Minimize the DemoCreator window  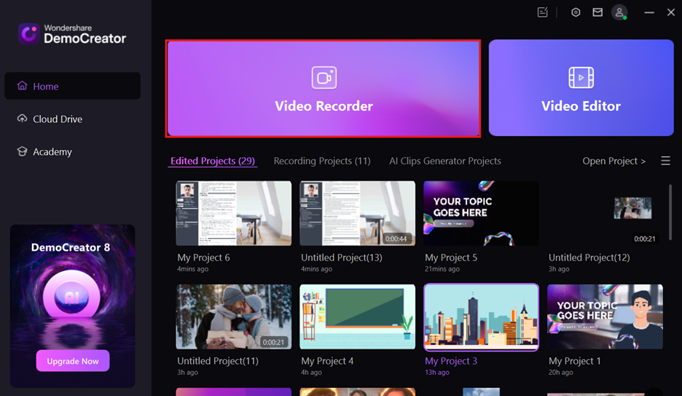click(x=649, y=12)
